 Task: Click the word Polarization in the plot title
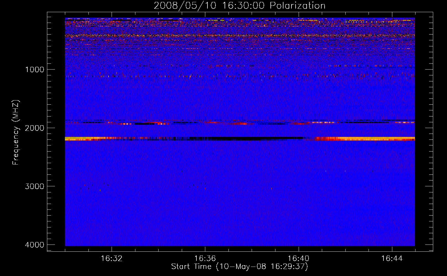pyautogui.click(x=298, y=6)
